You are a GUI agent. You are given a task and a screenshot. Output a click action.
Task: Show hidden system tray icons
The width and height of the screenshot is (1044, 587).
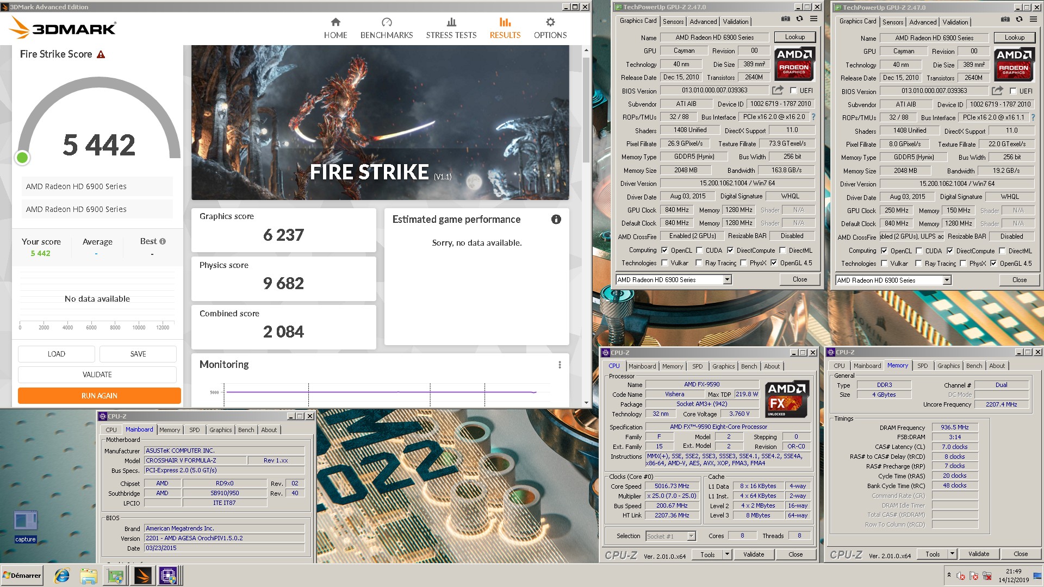[949, 575]
